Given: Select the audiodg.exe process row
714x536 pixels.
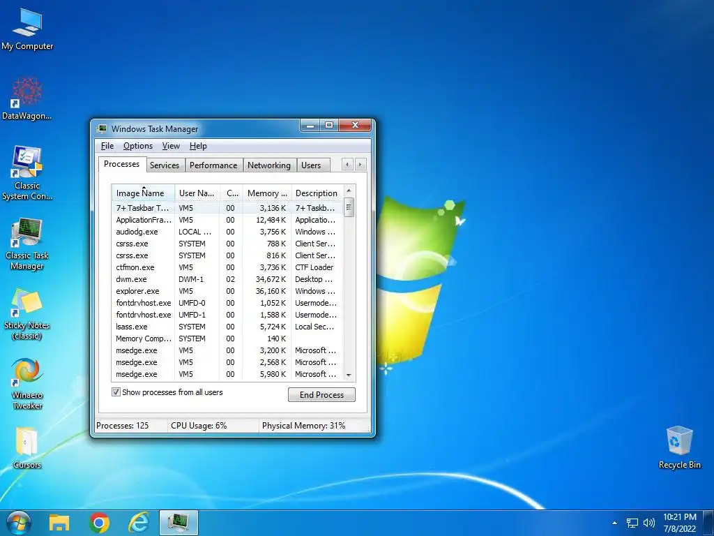Looking at the screenshot, I should pos(227,232).
